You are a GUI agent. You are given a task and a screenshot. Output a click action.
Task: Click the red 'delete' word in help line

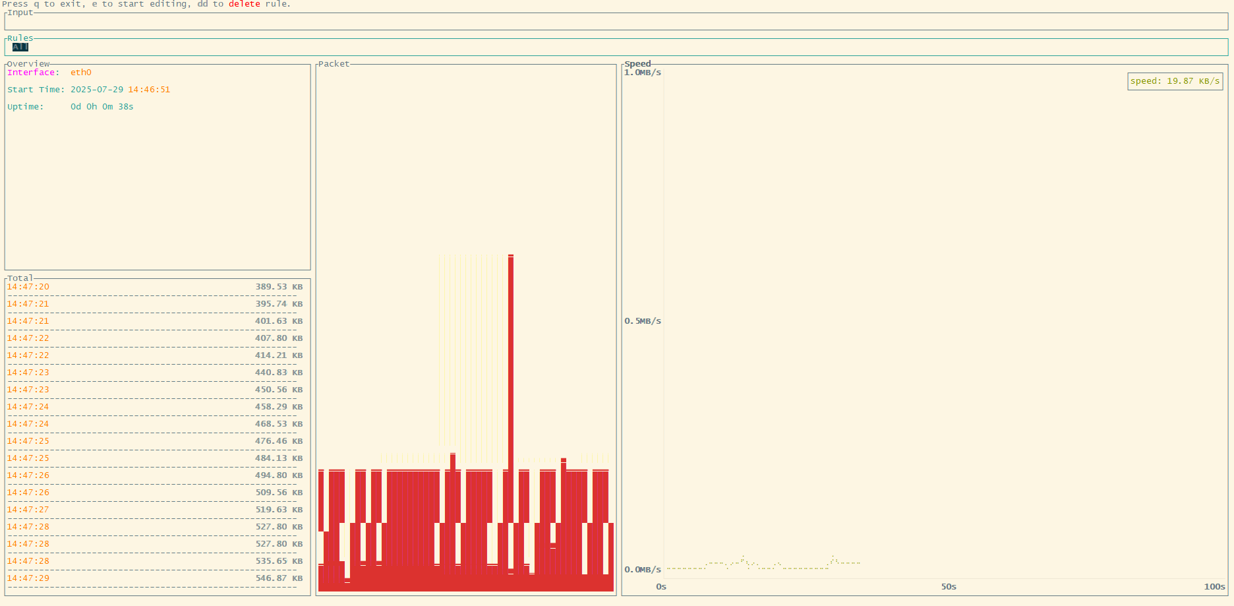(x=245, y=4)
